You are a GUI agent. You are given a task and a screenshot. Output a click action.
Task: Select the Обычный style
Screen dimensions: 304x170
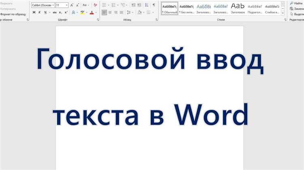coord(169,9)
